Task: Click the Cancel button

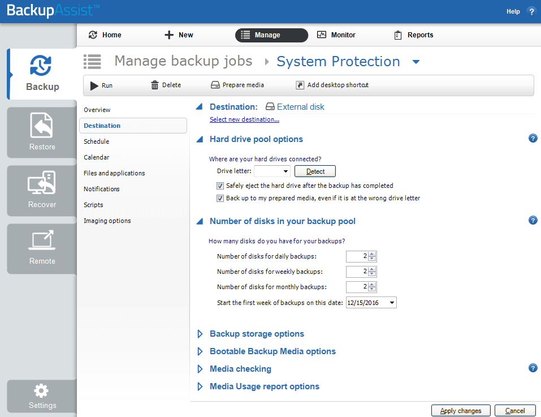Action: point(515,411)
